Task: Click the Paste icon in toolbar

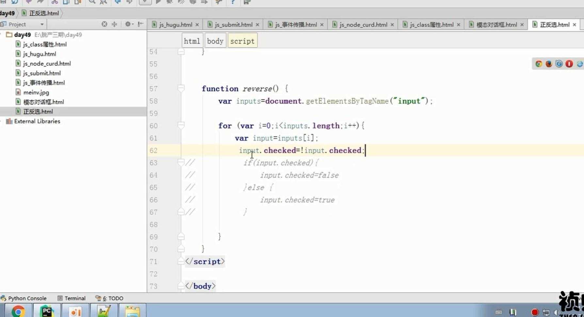Action: click(78, 2)
